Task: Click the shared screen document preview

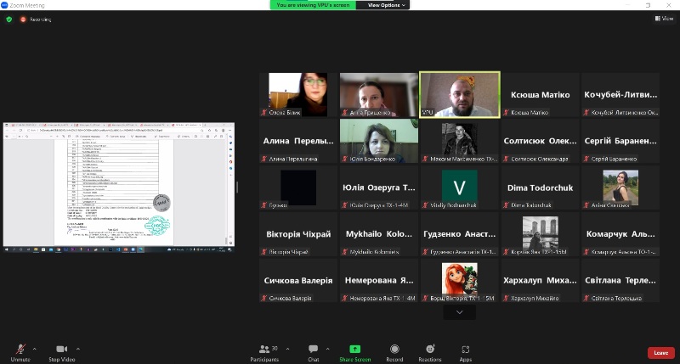Action: (119, 188)
